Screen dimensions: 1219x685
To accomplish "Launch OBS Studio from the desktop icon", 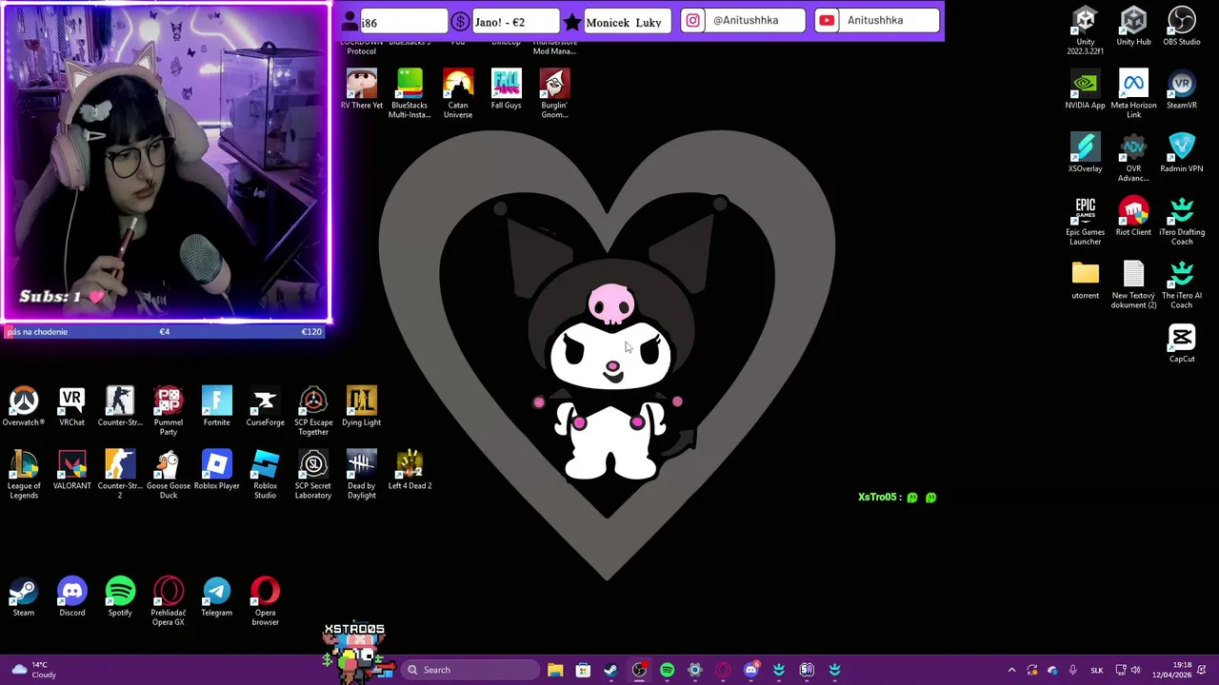I will click(1181, 27).
